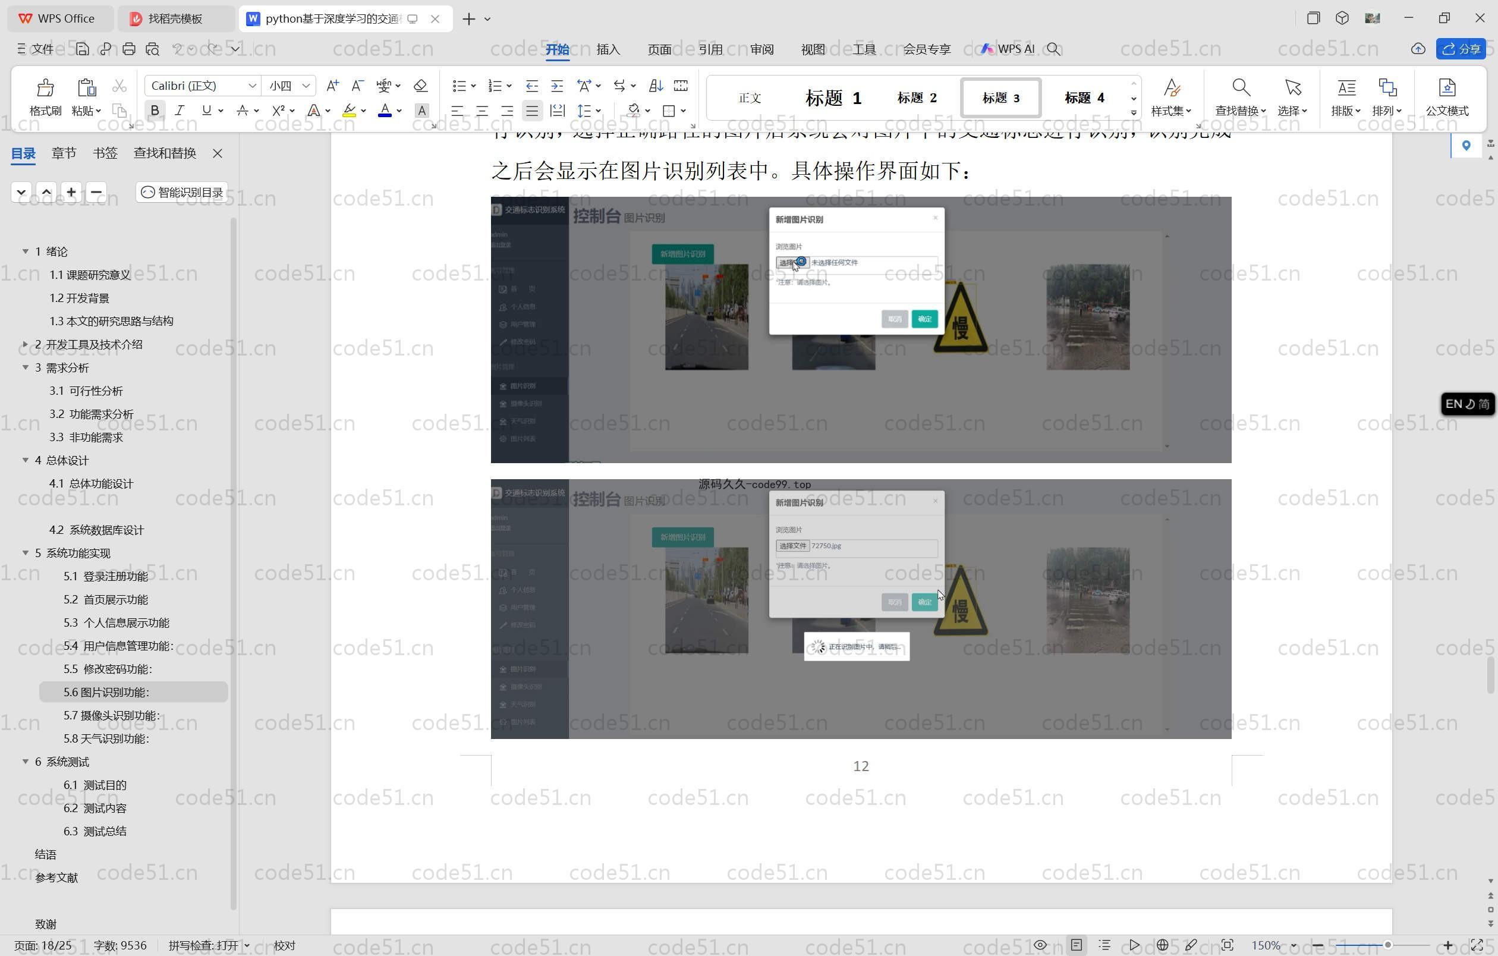The width and height of the screenshot is (1498, 956).
Task: Open the 文件 menu
Action: click(36, 49)
